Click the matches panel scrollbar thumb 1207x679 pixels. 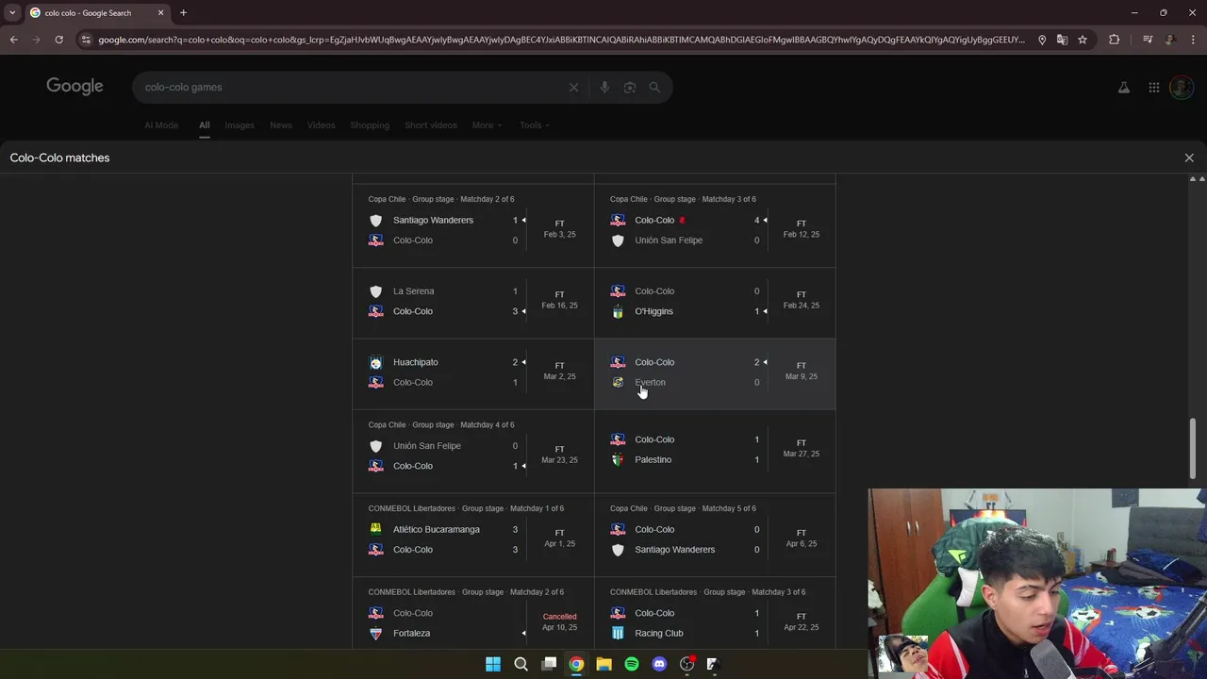pos(1193,448)
